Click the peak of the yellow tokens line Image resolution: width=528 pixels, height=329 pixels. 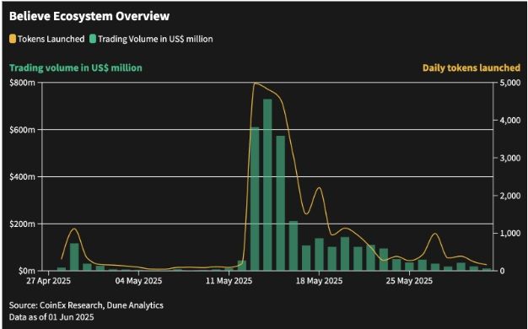(256, 84)
